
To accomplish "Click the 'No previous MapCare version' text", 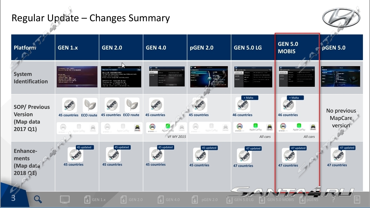I will tap(341, 118).
